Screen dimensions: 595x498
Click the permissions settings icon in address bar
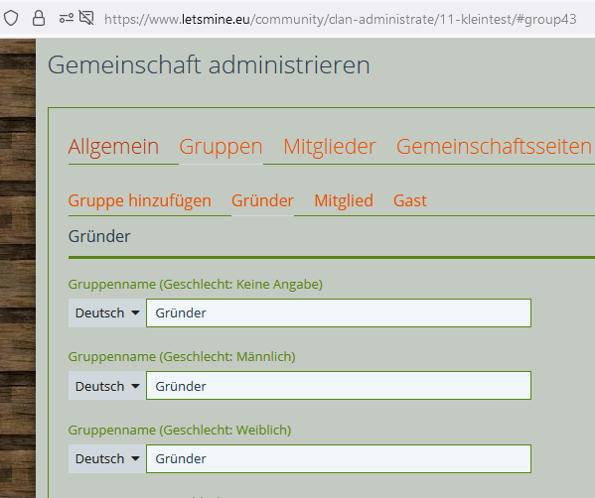coord(67,18)
